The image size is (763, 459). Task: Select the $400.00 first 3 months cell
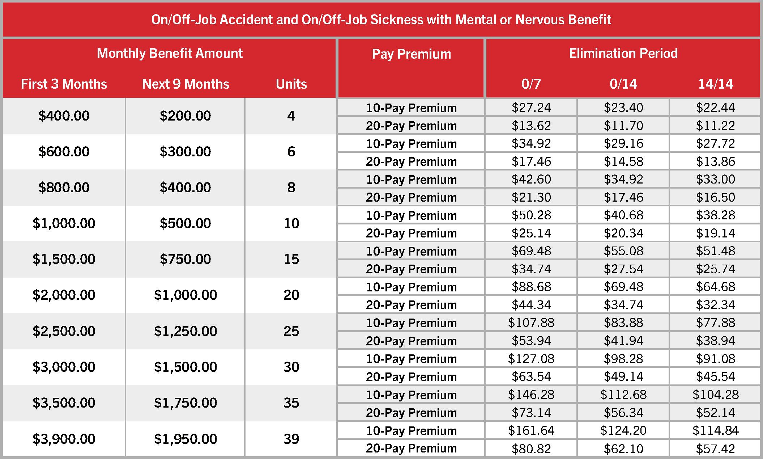(64, 116)
